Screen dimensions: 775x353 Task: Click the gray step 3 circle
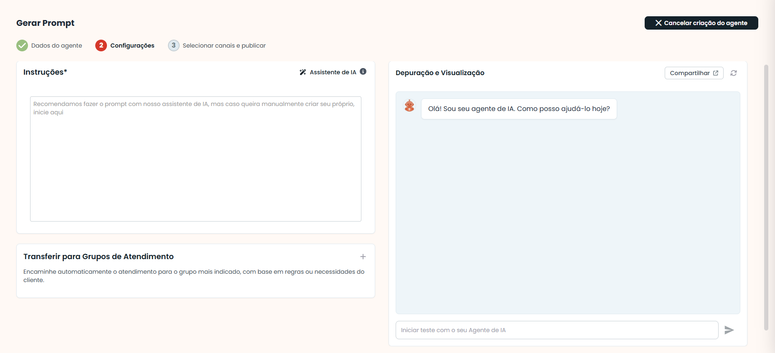click(x=174, y=45)
